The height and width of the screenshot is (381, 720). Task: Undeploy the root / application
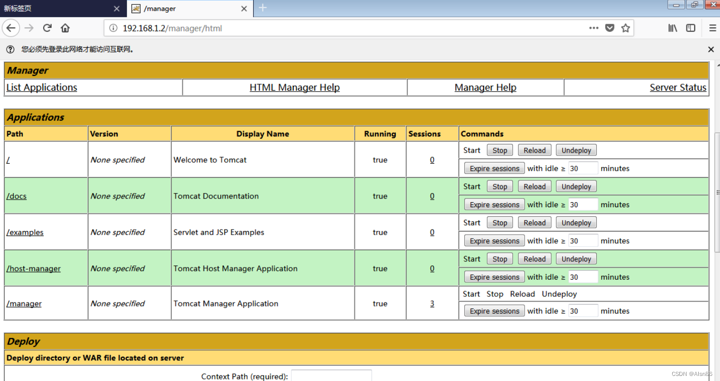(x=576, y=150)
